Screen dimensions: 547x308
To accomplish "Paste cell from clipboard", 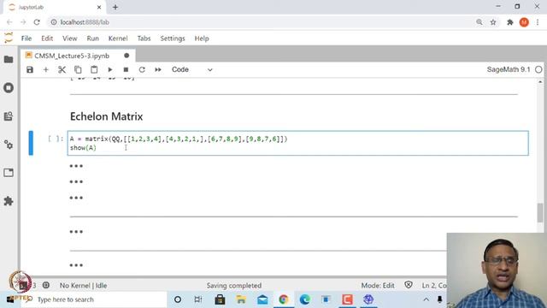I will pos(94,69).
